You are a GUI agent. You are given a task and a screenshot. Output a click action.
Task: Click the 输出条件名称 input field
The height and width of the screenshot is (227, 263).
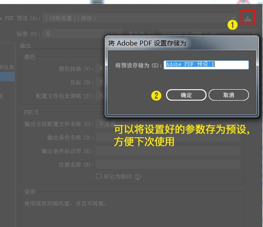coord(168,137)
